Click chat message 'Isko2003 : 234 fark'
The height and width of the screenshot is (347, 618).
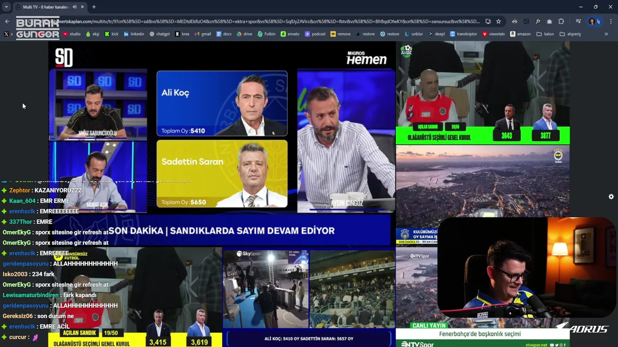tap(28, 274)
